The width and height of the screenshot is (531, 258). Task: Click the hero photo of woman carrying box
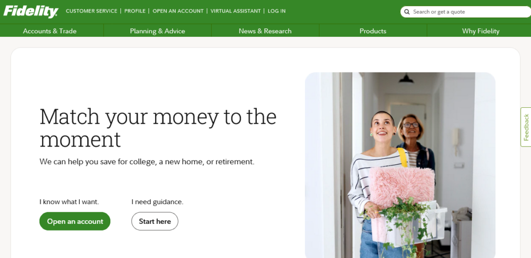tap(400, 165)
